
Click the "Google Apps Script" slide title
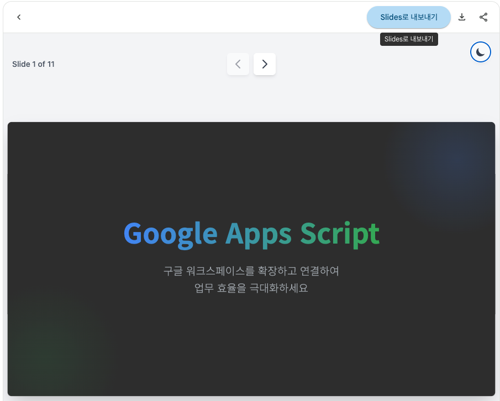tap(251, 234)
